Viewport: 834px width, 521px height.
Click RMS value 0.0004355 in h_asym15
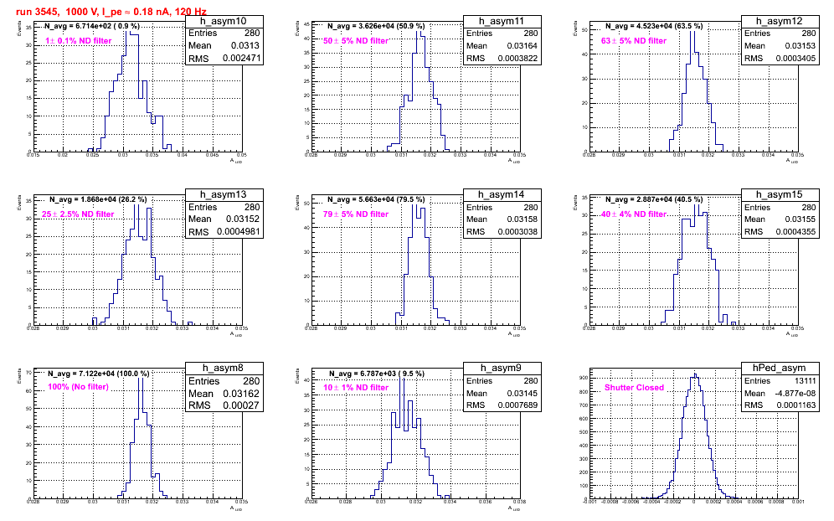coord(795,232)
